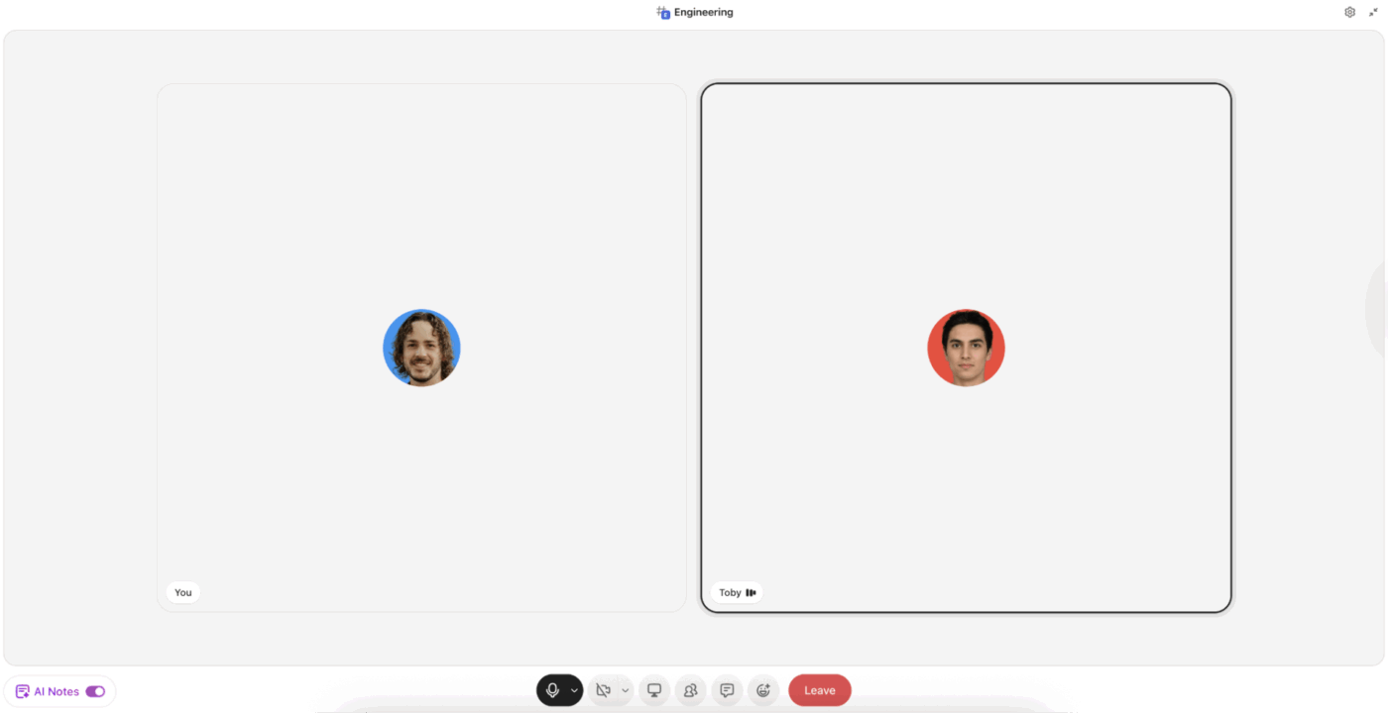
Task: Leave the huddle
Action: [x=819, y=689]
